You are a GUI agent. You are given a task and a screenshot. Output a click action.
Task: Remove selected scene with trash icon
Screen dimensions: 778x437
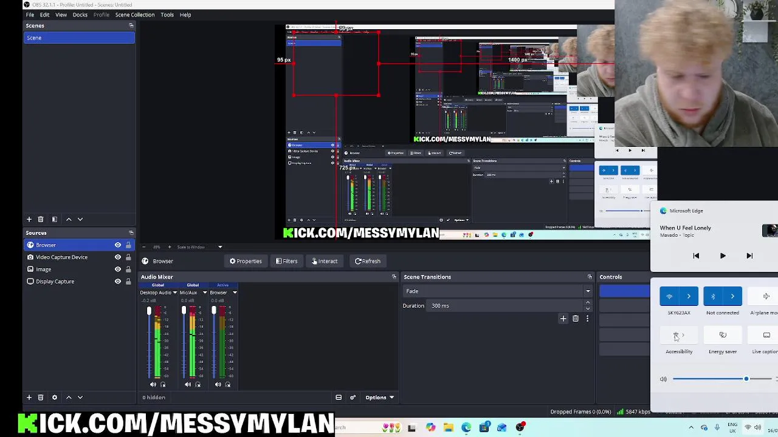click(41, 219)
